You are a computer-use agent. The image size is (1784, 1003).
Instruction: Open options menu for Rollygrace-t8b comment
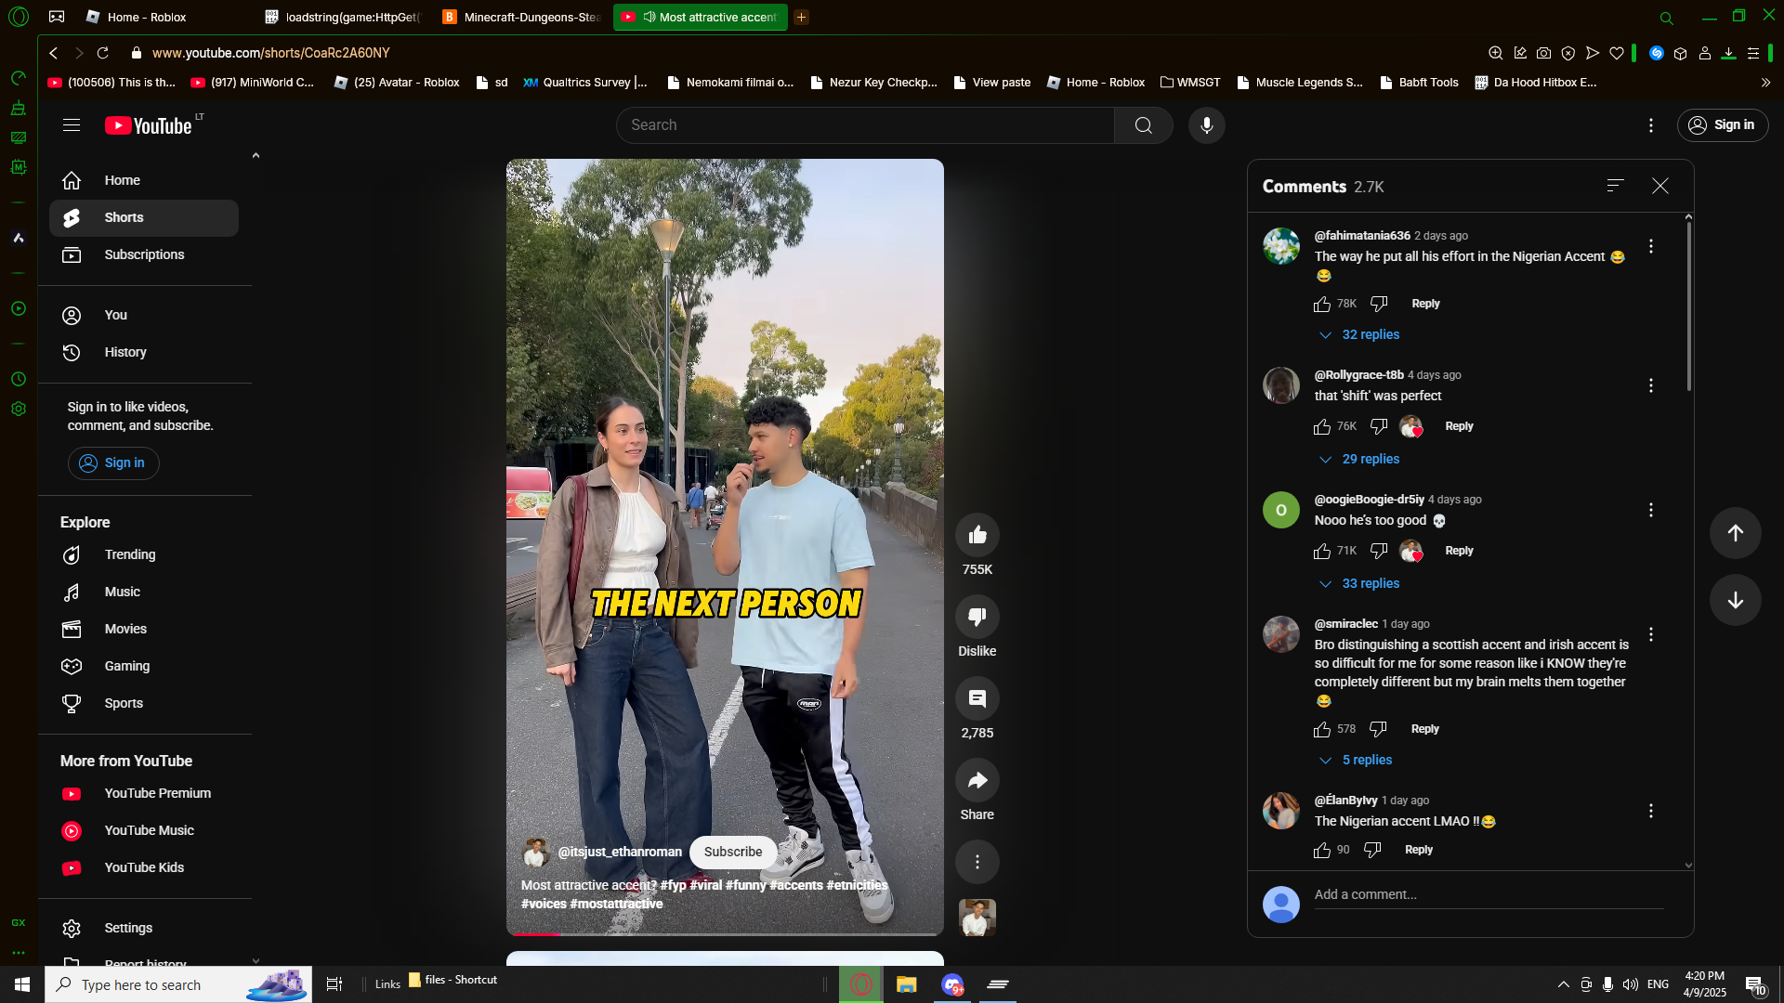[x=1651, y=385]
